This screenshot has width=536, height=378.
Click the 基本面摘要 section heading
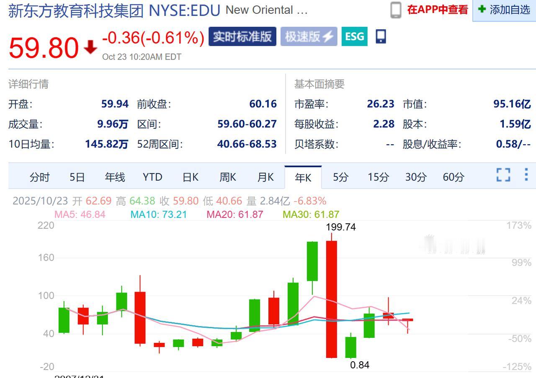[320, 84]
